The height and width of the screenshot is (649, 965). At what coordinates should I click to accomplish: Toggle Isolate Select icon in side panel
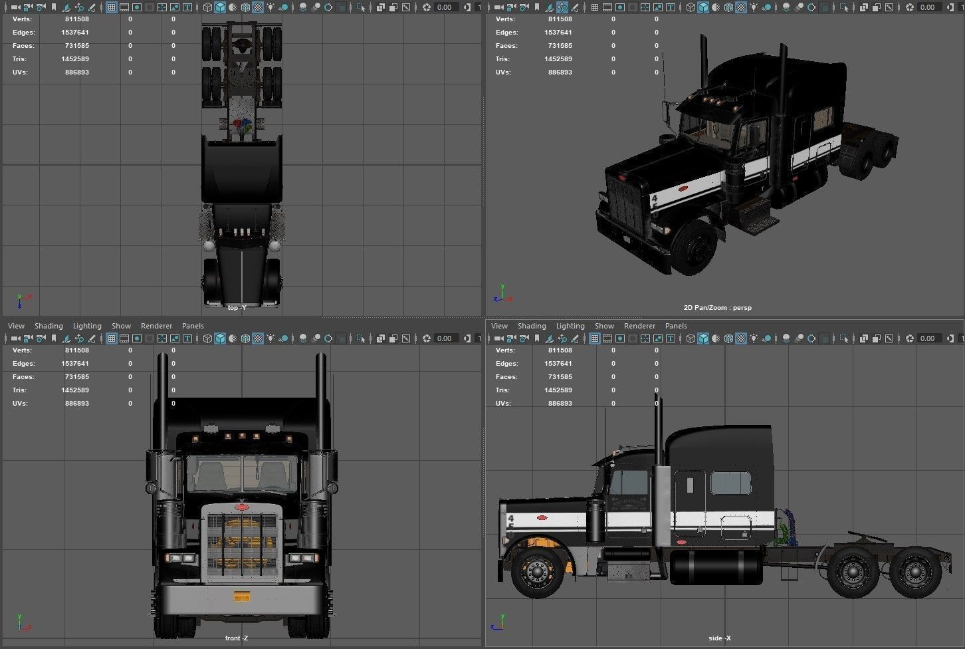tap(844, 338)
